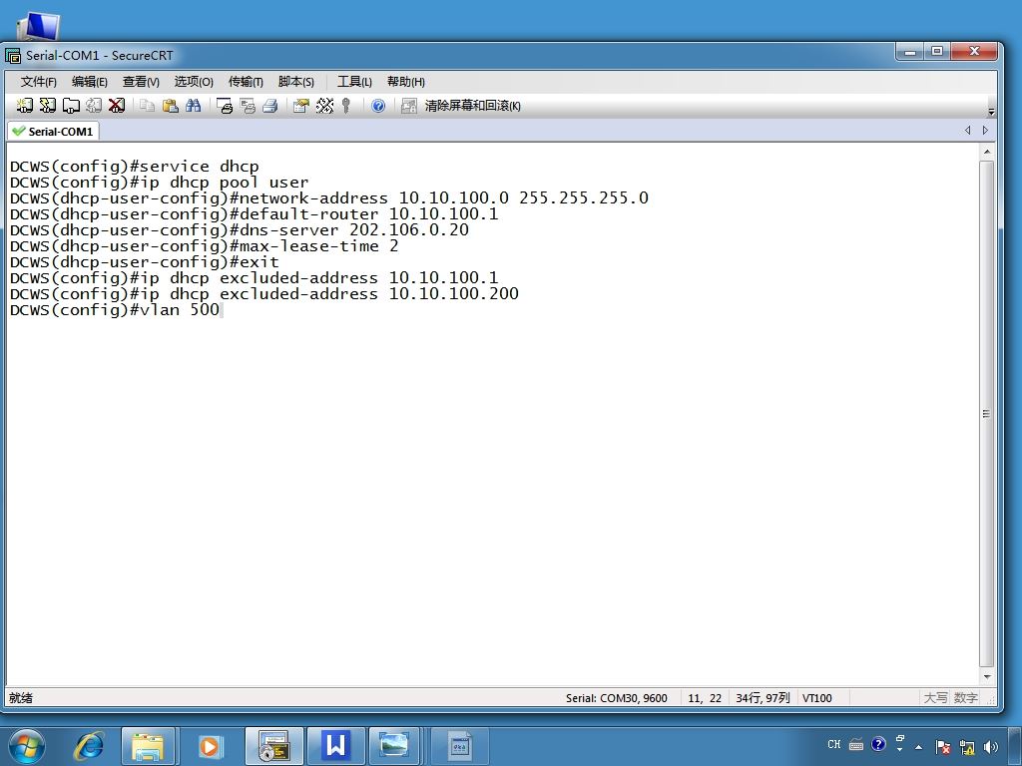Open Find using the binoculars icon
Image resolution: width=1022 pixels, height=766 pixels.
(193, 106)
